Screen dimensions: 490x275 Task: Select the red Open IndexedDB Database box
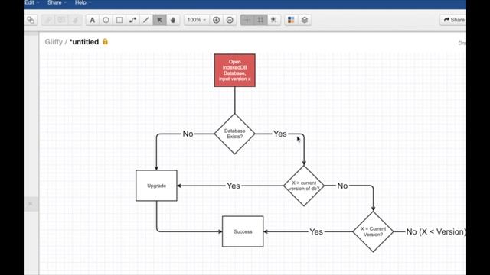235,70
